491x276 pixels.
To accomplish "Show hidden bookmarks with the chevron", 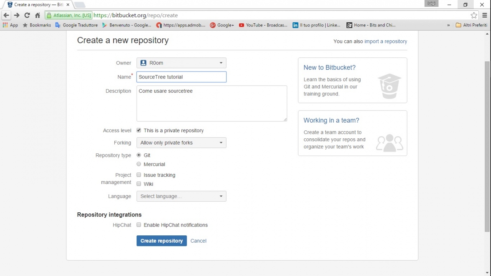I will point(448,25).
